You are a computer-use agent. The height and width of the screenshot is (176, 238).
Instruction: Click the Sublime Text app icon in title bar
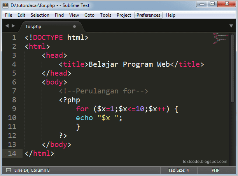(5, 5)
